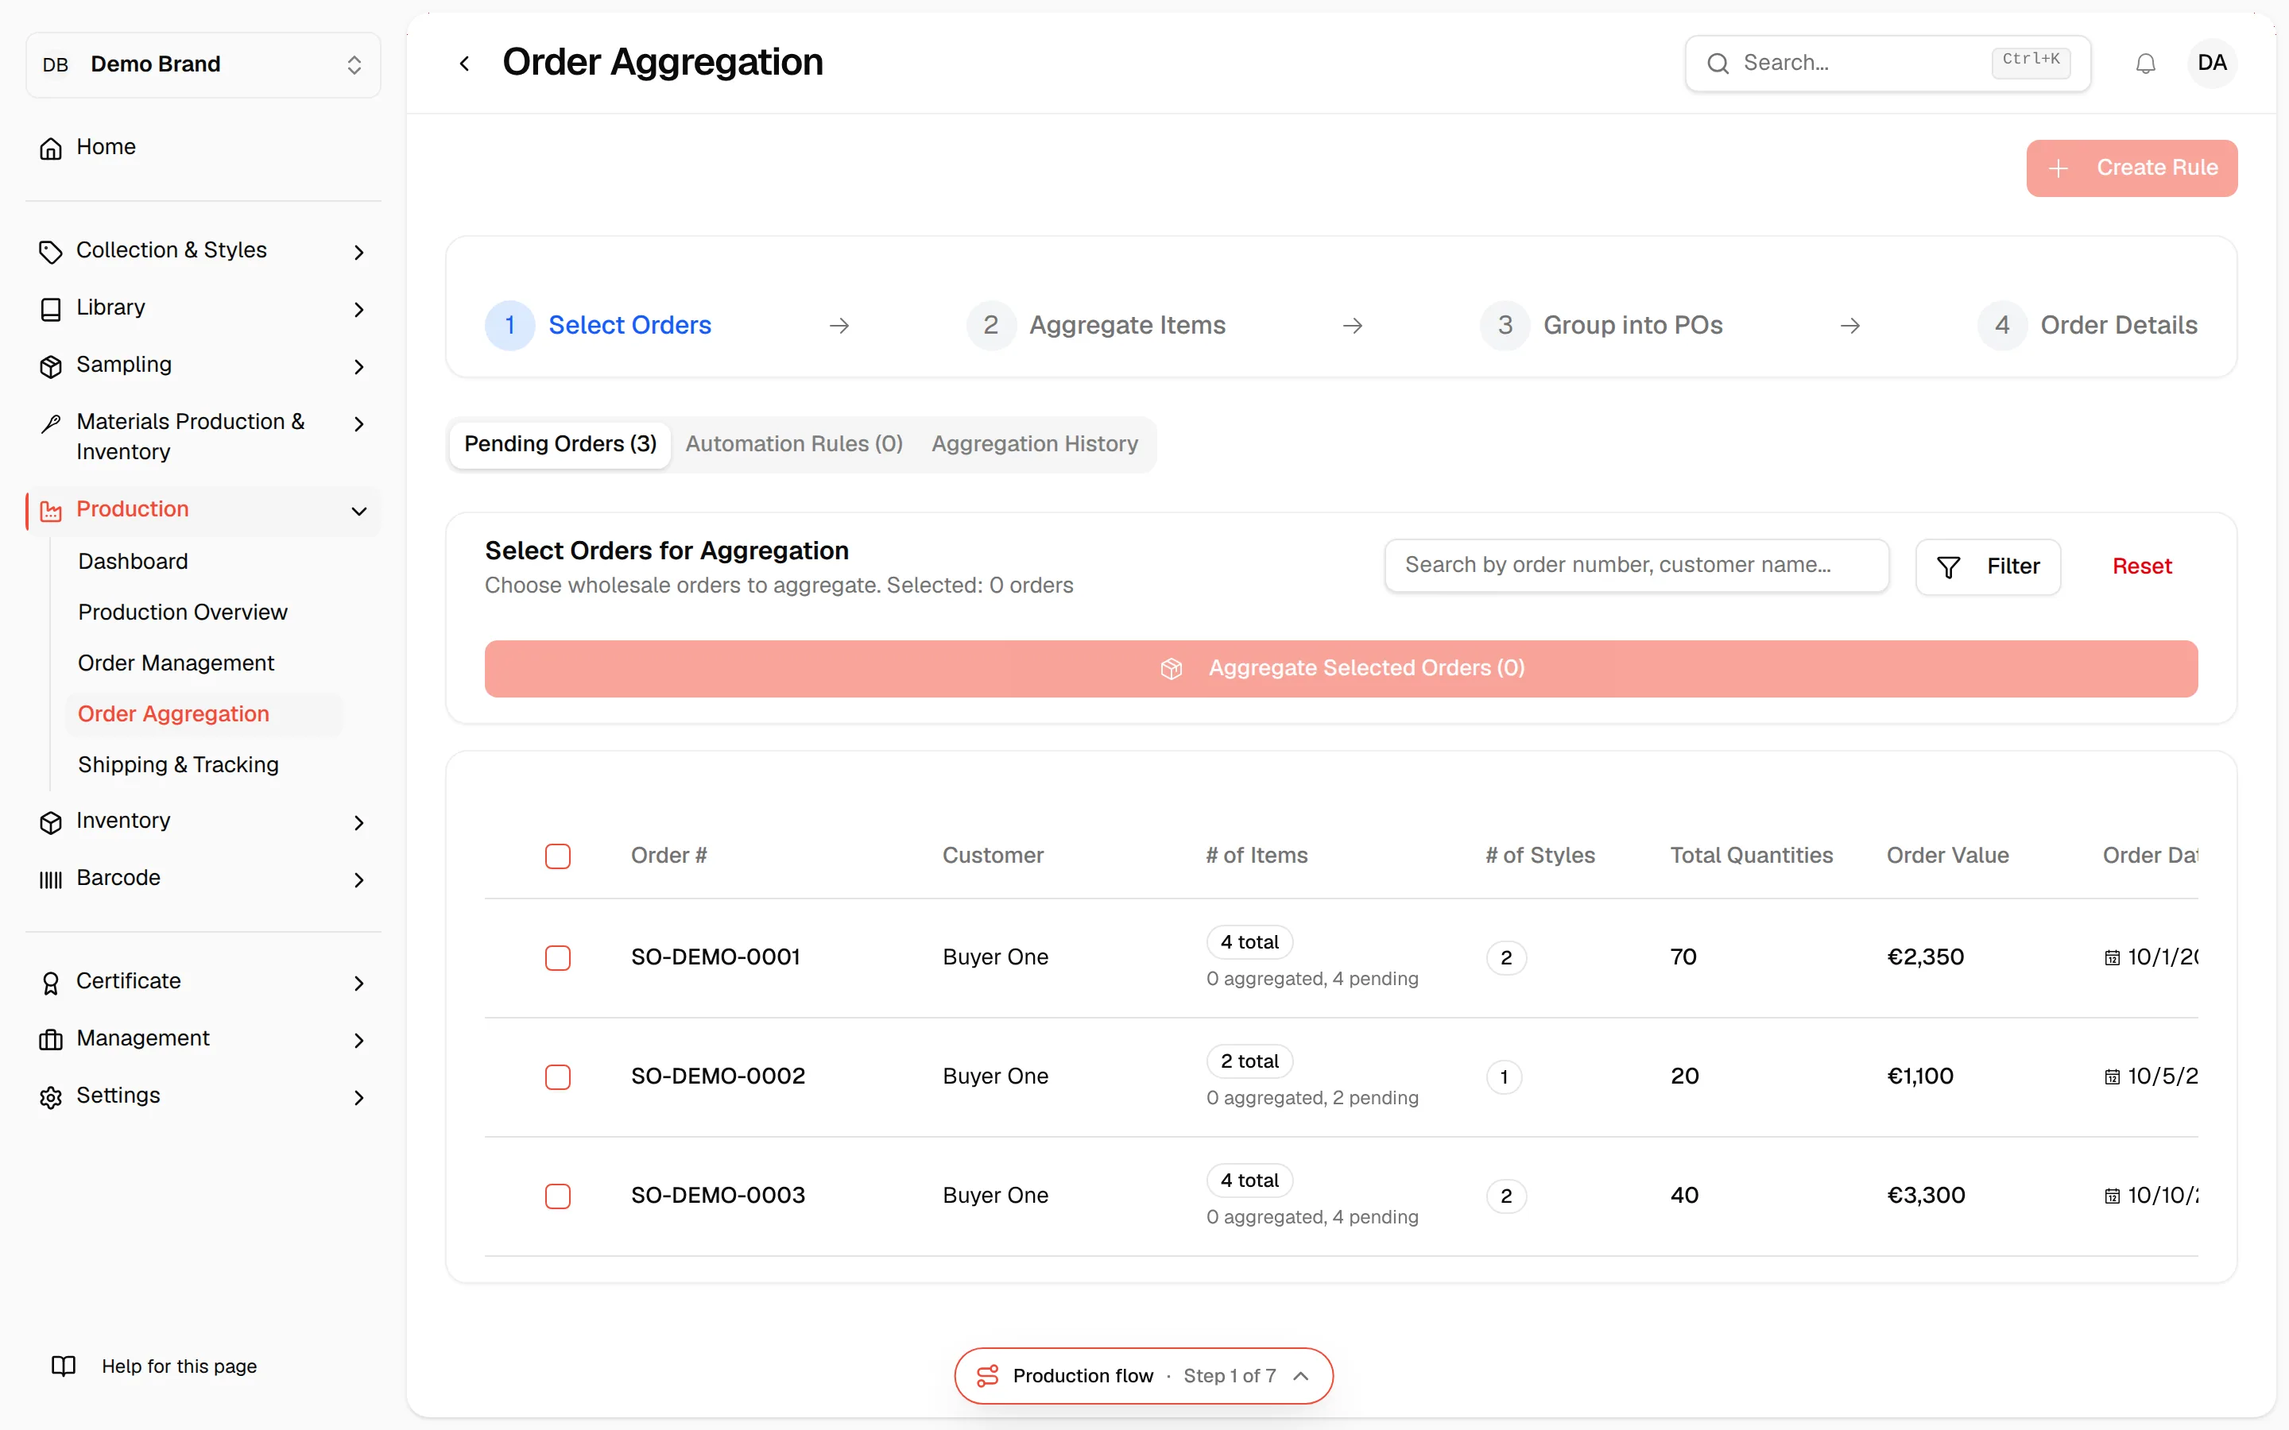Click the Management briefcase icon
This screenshot has width=2289, height=1430.
[x=51, y=1039]
